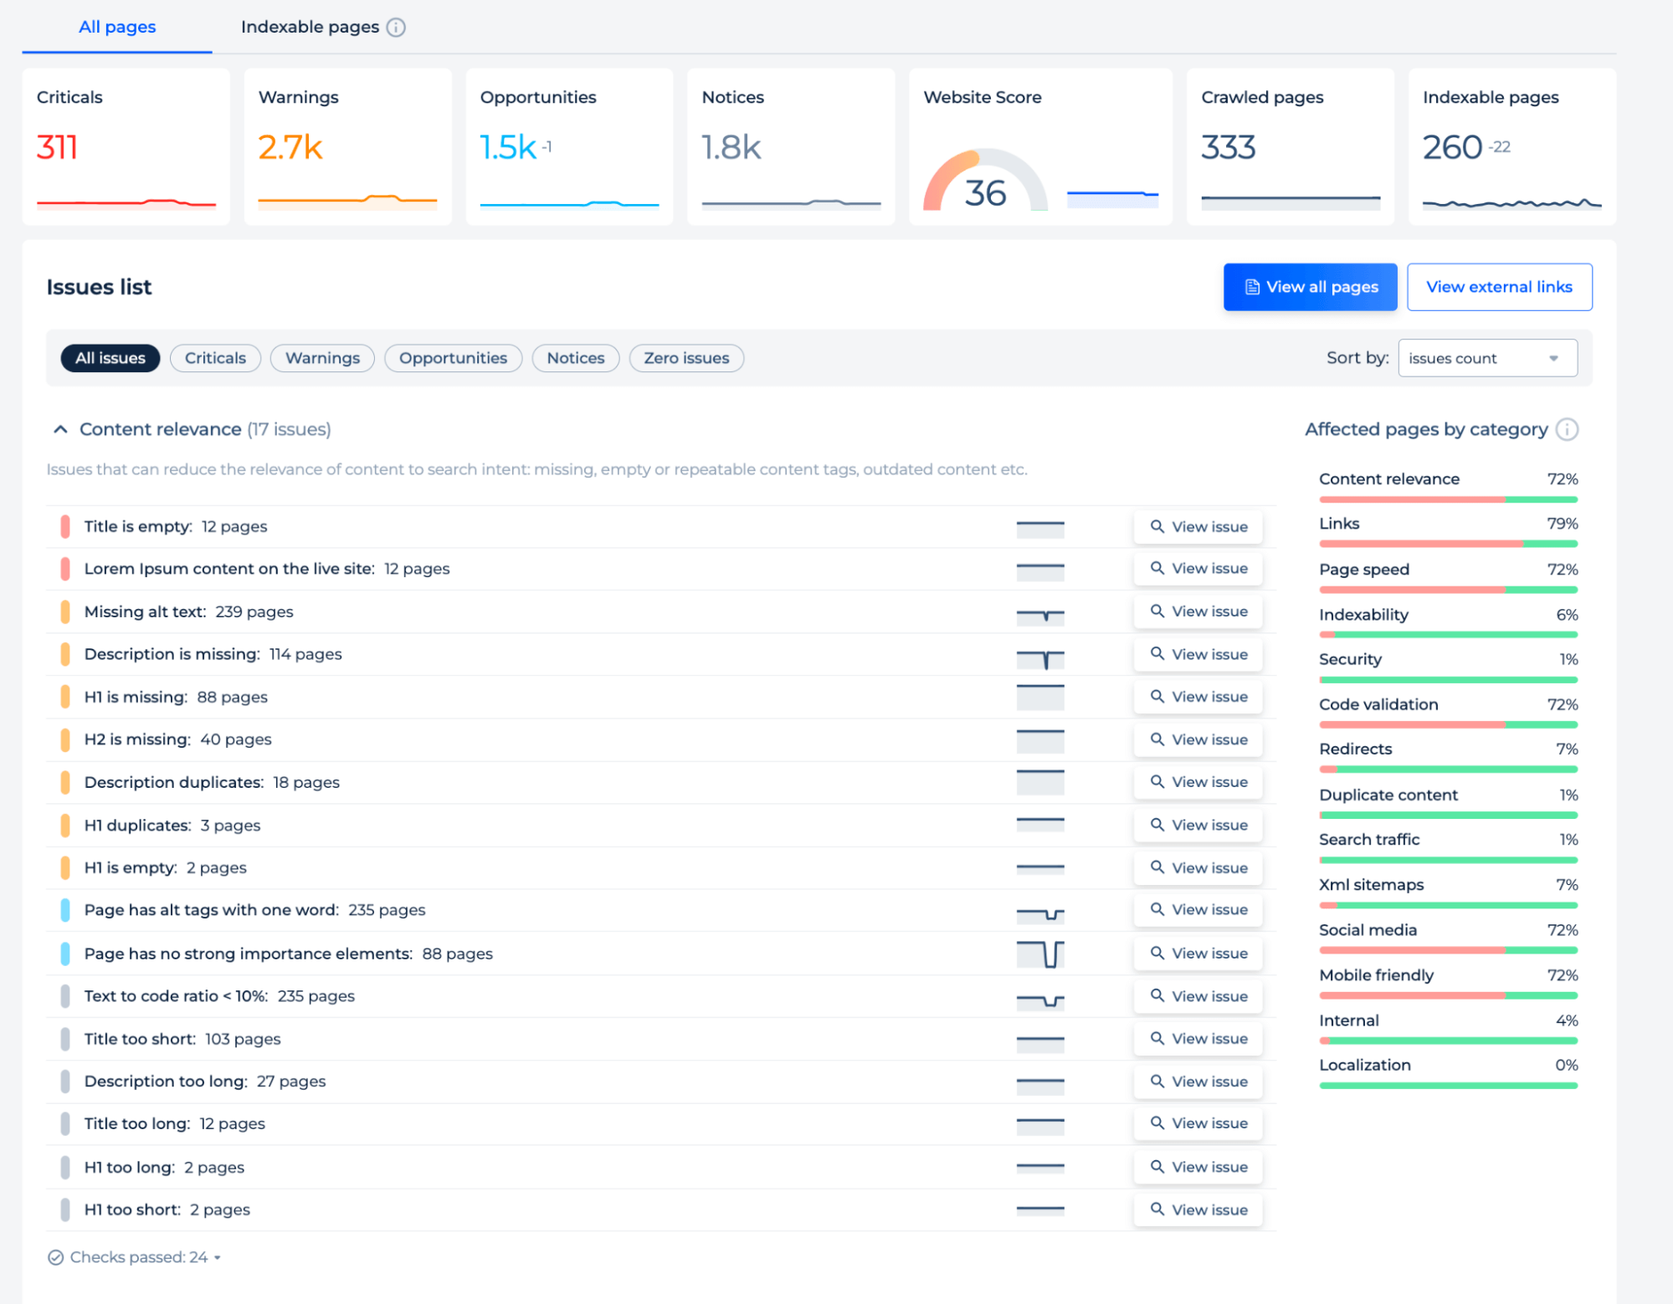This screenshot has width=1673, height=1304.
Task: Toggle Zero issues filter tab
Action: tap(685, 358)
